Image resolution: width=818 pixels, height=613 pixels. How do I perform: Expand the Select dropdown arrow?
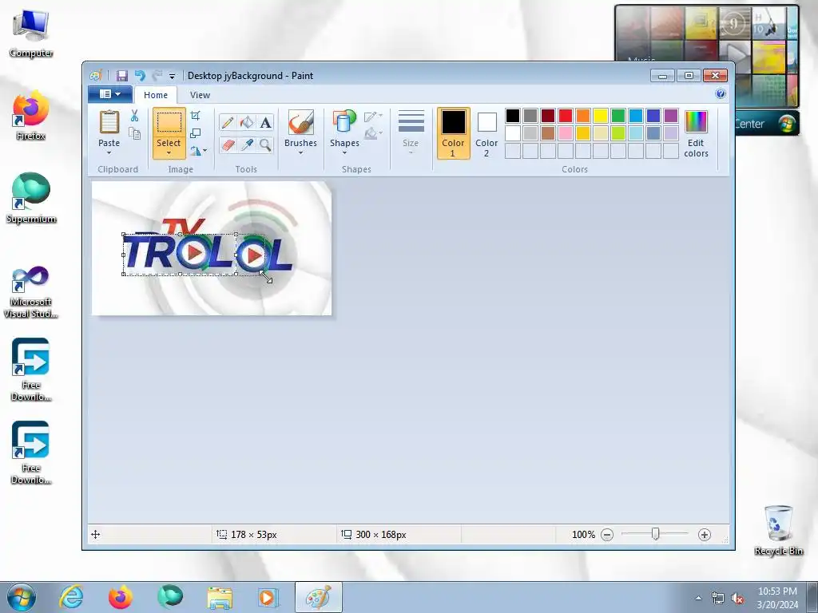point(169,152)
